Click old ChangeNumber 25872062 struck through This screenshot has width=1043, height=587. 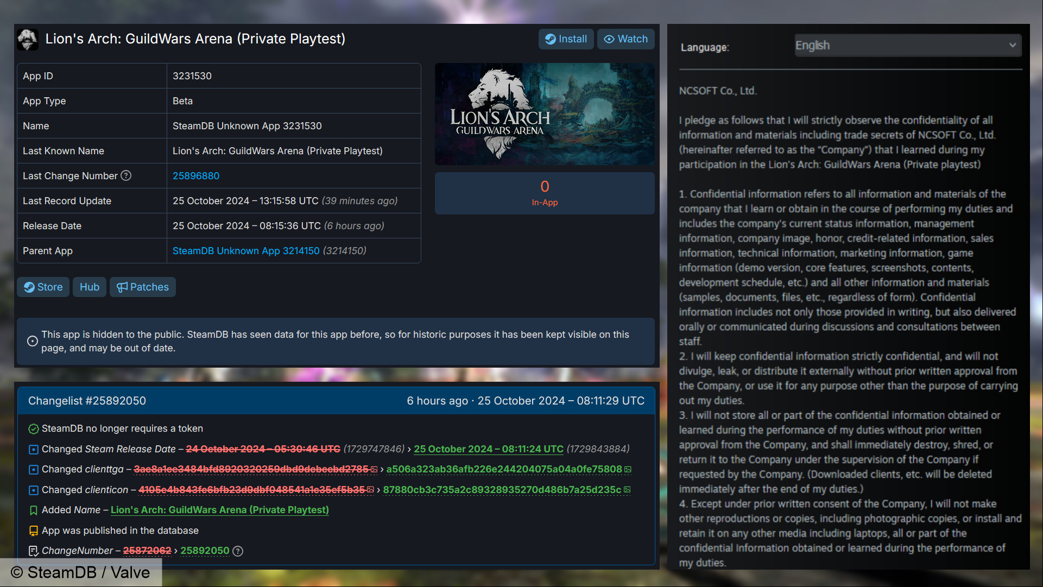coord(147,551)
